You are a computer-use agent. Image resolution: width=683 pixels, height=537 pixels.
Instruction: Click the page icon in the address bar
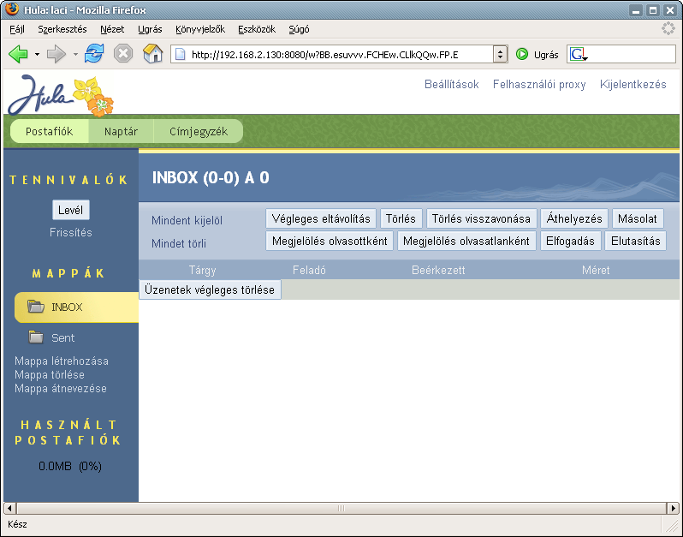point(180,55)
